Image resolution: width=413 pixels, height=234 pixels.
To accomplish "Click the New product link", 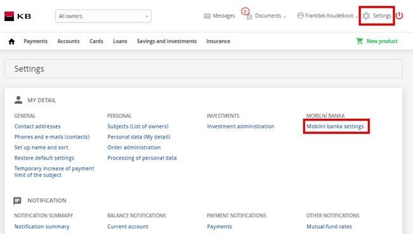I will 382,41.
